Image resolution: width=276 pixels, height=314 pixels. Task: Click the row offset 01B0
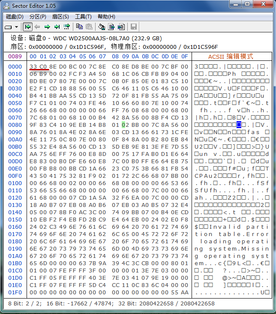15,263
